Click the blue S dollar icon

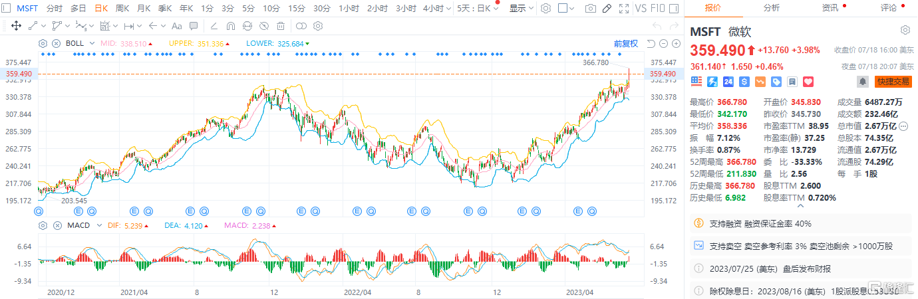click(x=744, y=81)
